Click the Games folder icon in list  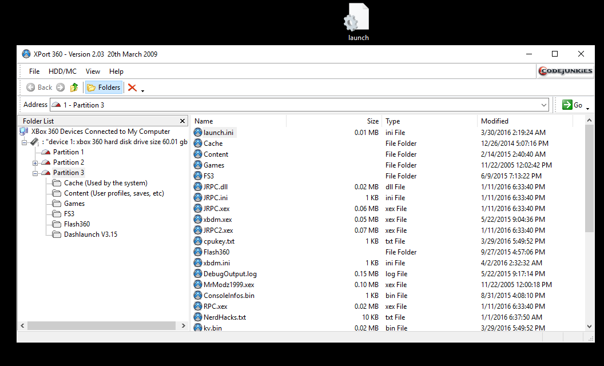[x=197, y=165]
